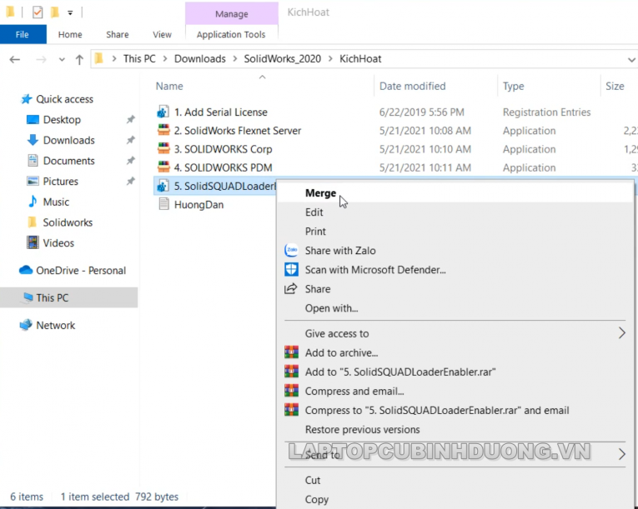The width and height of the screenshot is (638, 509).
Task: Click the OneDrive cloud icon
Action: tap(26, 270)
